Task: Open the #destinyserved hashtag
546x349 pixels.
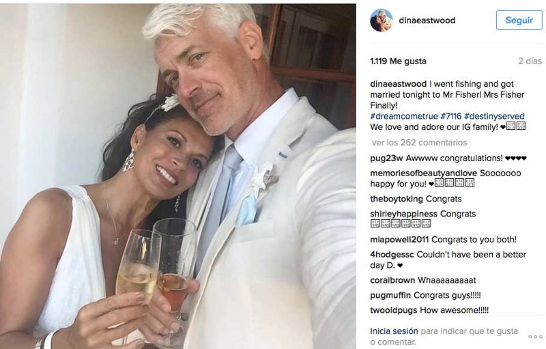Action: pyautogui.click(x=494, y=116)
